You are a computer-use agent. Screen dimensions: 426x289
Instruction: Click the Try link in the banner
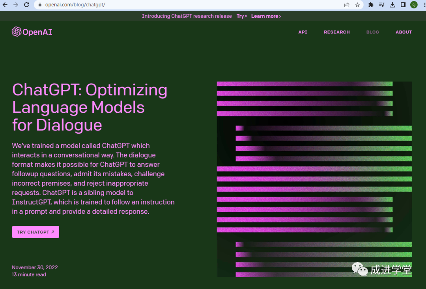(241, 16)
